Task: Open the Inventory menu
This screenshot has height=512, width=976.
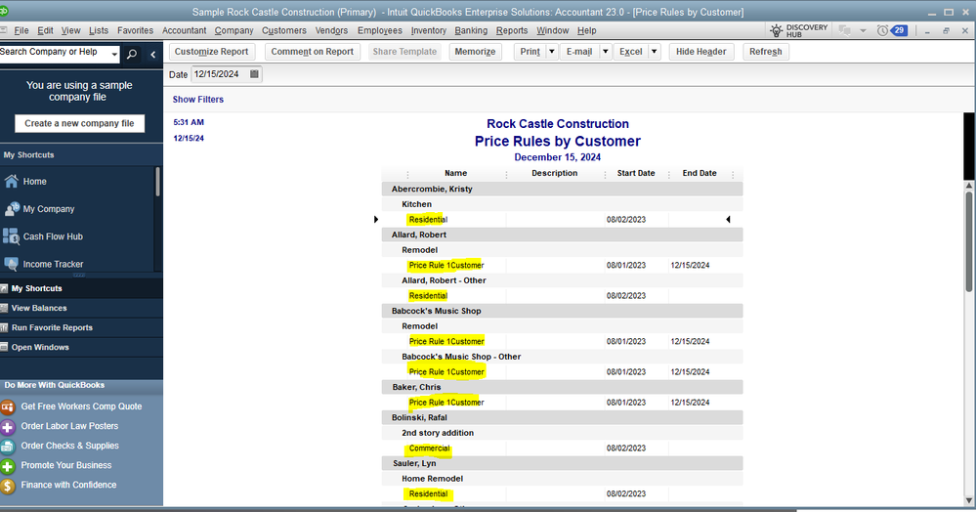Action: click(428, 30)
